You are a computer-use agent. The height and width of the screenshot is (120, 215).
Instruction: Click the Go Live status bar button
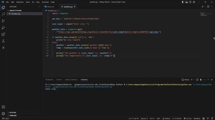click(187, 119)
